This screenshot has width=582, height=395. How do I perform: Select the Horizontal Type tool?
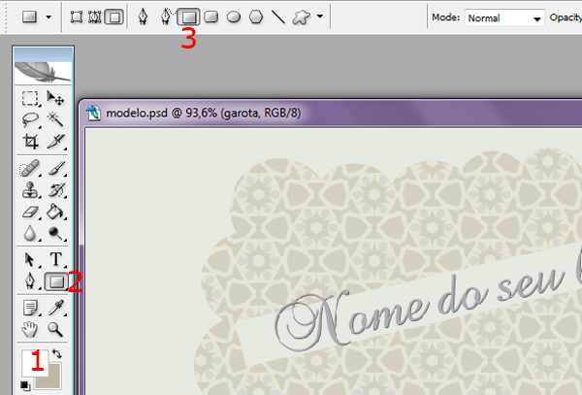56,260
